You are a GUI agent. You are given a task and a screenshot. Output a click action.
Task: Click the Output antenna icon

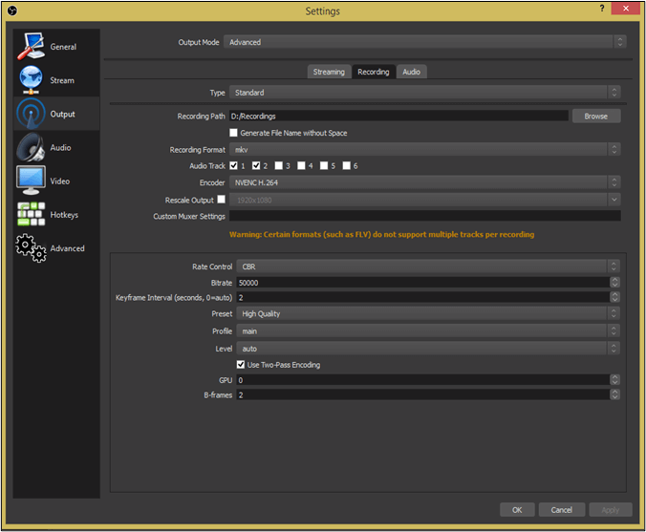pos(30,114)
